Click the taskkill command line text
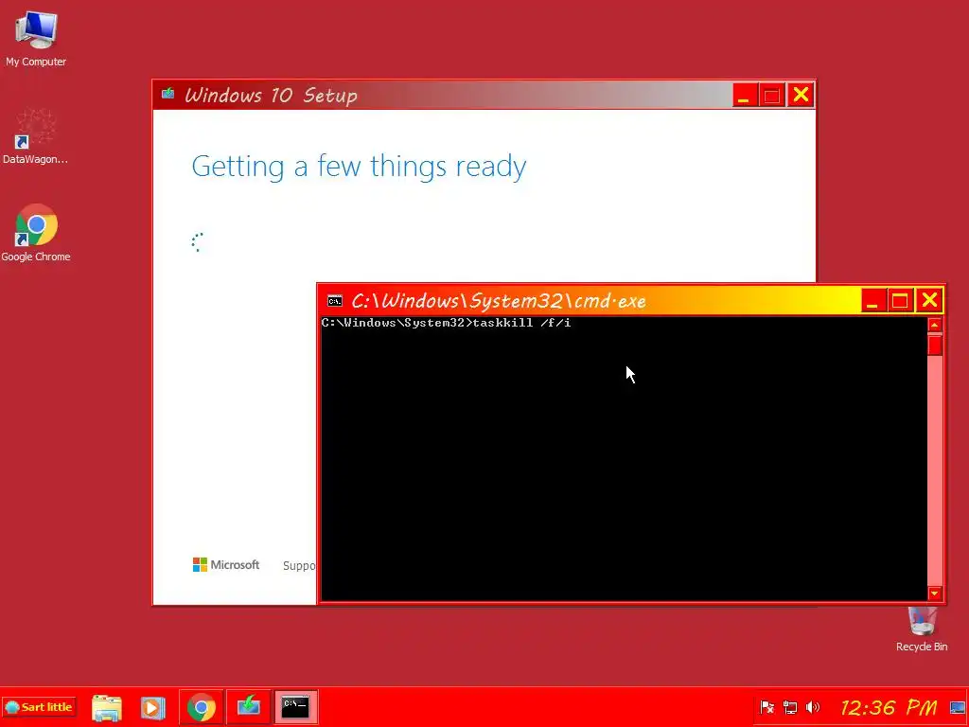Viewport: 969px width, 727px height. pyautogui.click(x=447, y=323)
